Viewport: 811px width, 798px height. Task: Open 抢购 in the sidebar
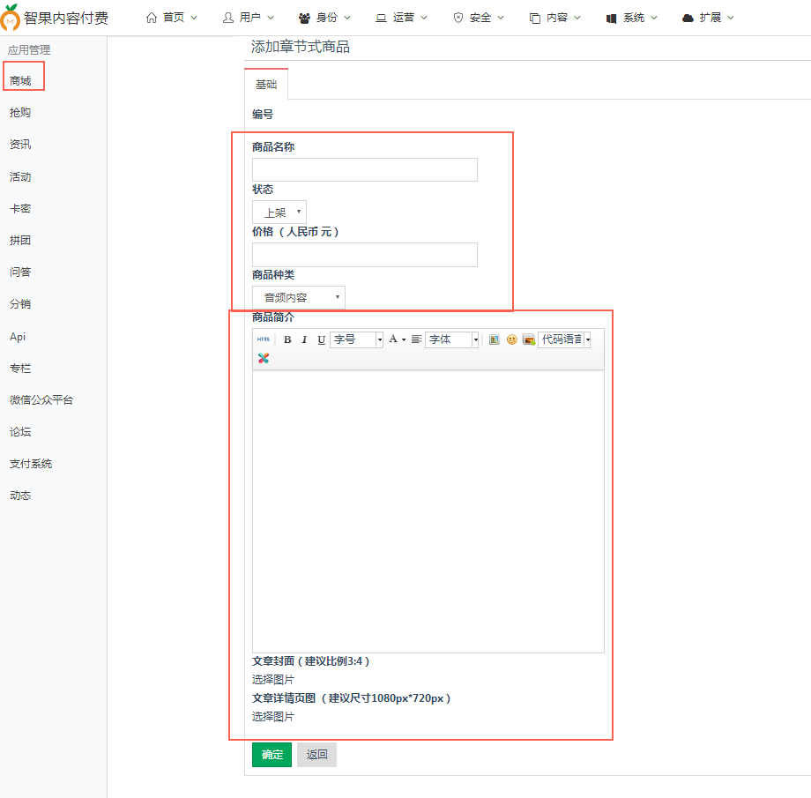pyautogui.click(x=20, y=112)
